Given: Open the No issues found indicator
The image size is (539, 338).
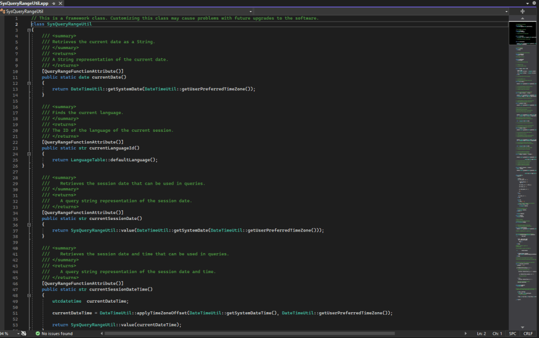Looking at the screenshot, I should (57, 334).
